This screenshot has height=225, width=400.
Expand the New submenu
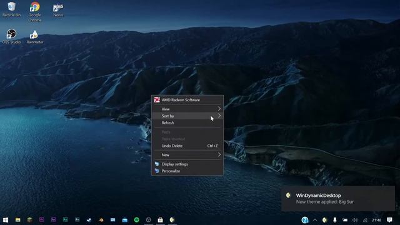coord(187,155)
